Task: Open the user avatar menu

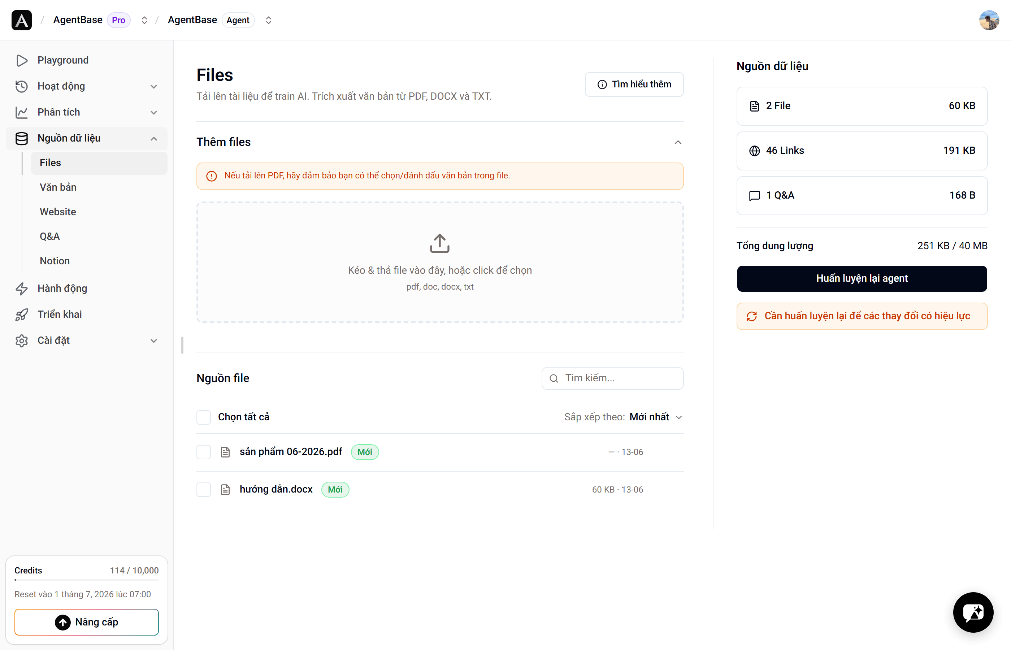Action: click(x=989, y=20)
